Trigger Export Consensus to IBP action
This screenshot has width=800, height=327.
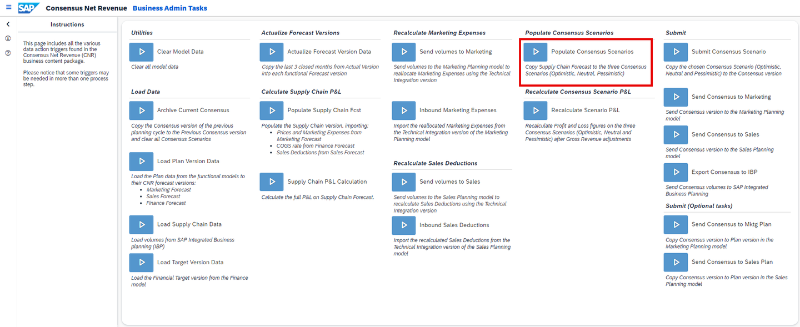676,172
